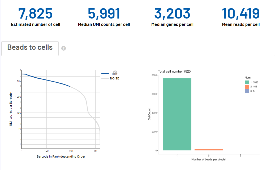Click the help question mark icon
Image resolution: width=275 pixels, height=170 pixels.
[x=63, y=48]
